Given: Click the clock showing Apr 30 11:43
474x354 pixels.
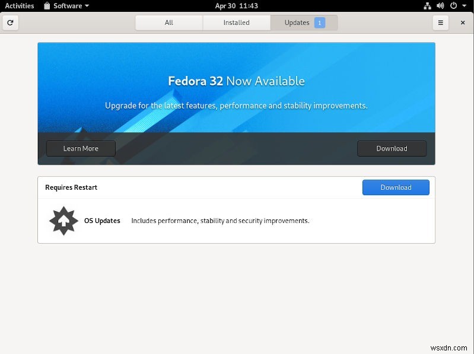Looking at the screenshot, I should 236,6.
